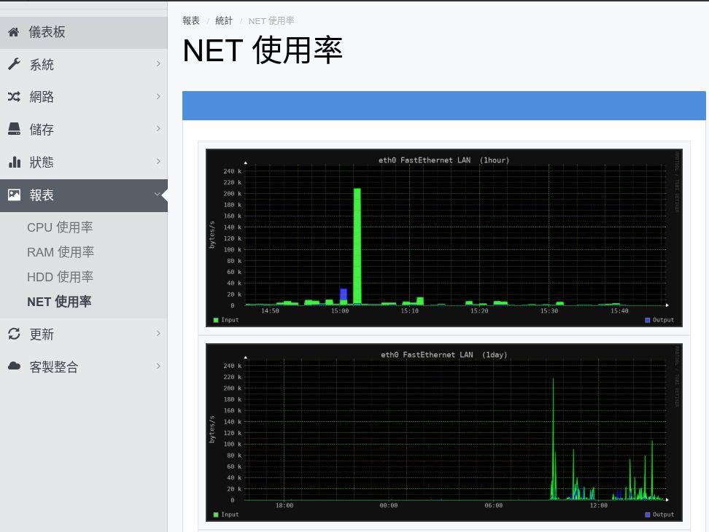Click green Input legend swatch in 1day graph

coord(216,515)
